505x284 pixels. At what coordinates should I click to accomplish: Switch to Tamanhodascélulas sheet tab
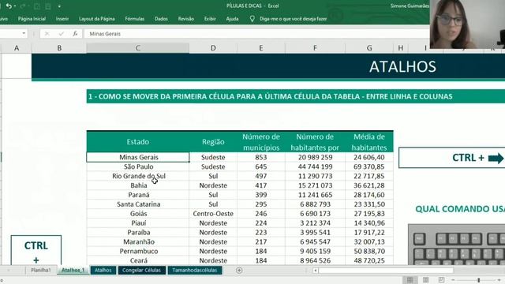pyautogui.click(x=195, y=270)
